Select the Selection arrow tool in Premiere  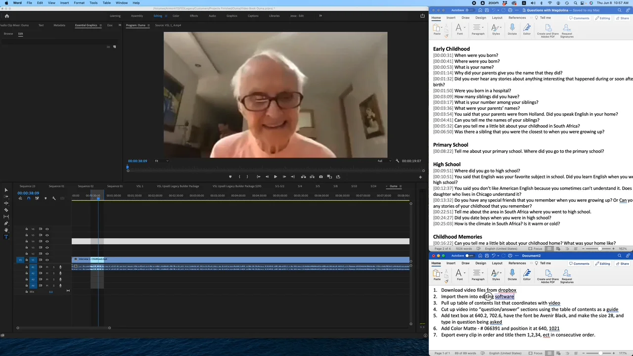pos(6,190)
